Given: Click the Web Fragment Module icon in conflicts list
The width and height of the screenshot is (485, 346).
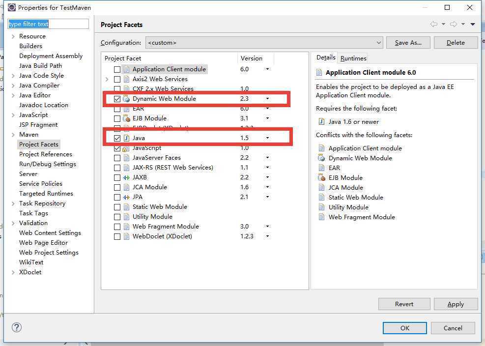Looking at the screenshot, I should [321, 217].
